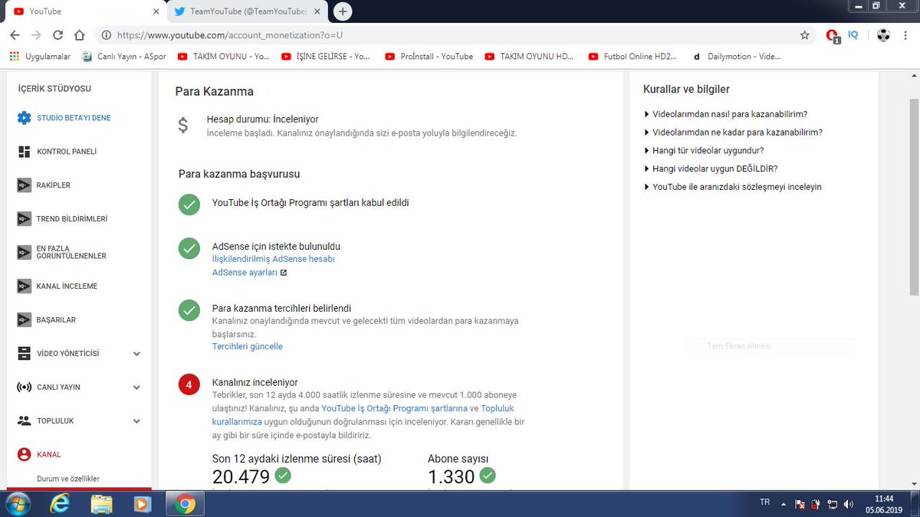Click Chrome icon in taskbar
This screenshot has width=920, height=517.
183,504
